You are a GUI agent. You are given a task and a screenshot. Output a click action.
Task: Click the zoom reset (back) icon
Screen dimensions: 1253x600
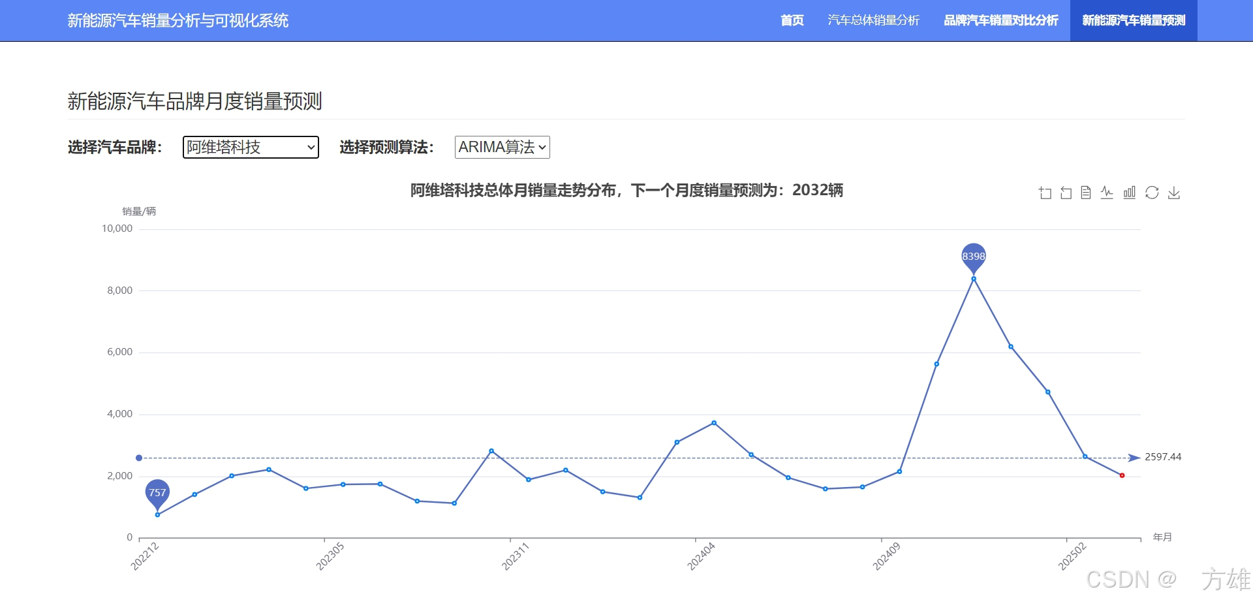[x=1064, y=193]
